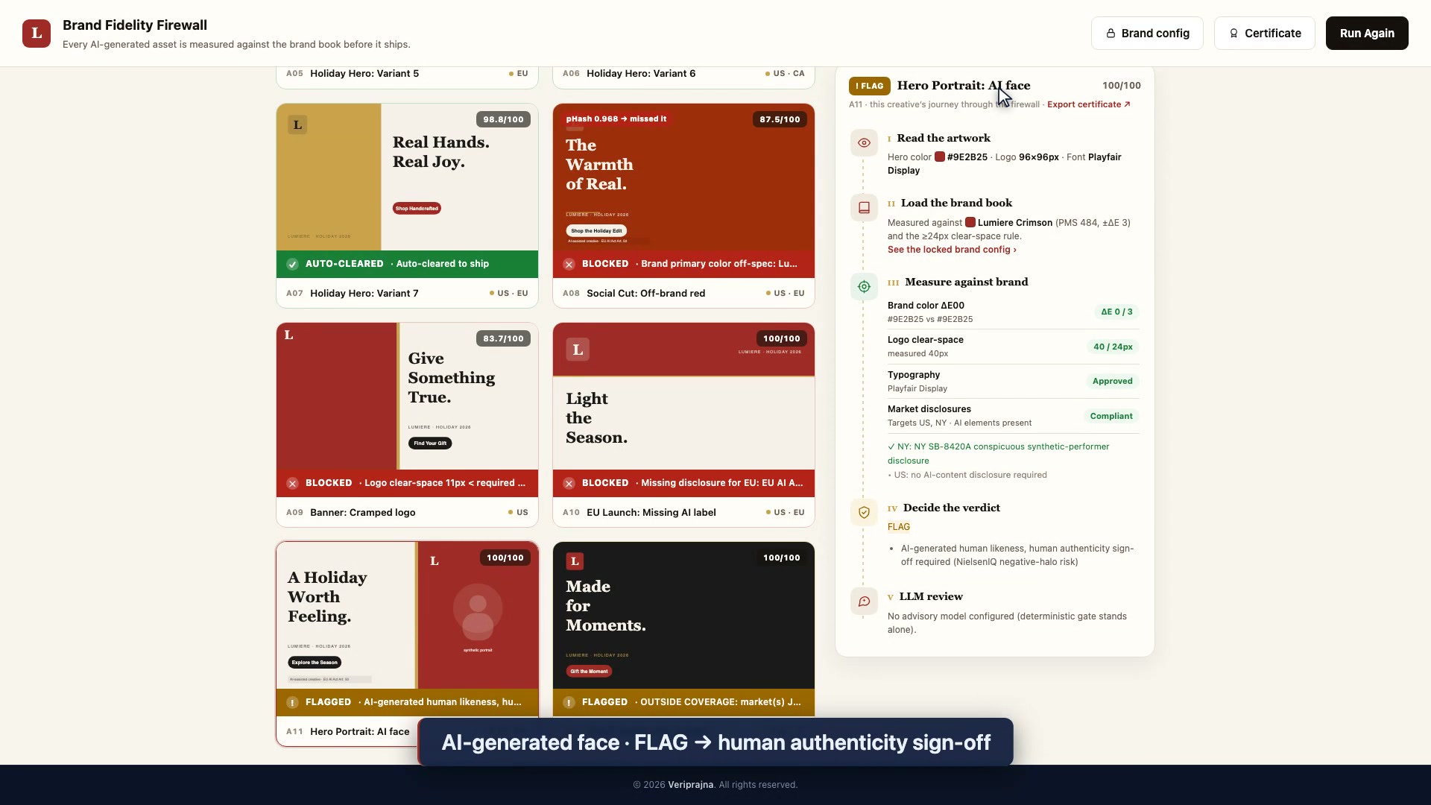Open See the locked brand config link
This screenshot has height=805, width=1431.
(952, 250)
